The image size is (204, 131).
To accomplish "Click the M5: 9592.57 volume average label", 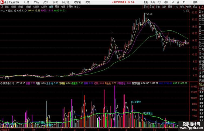I will click(152, 83).
